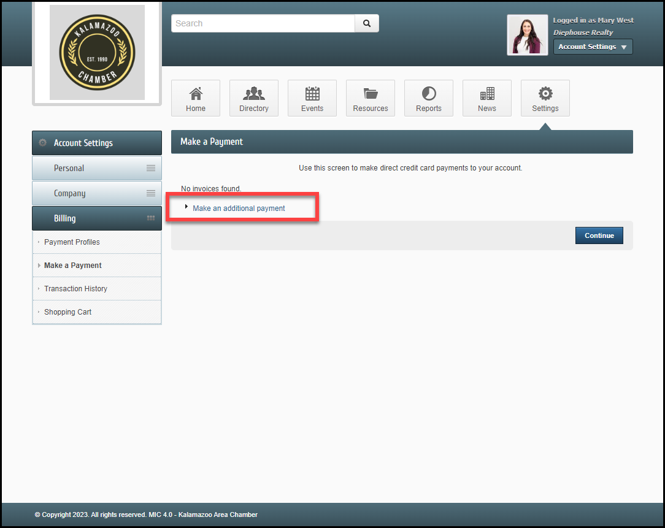
Task: Click Mary West's profile photo
Action: click(x=527, y=35)
